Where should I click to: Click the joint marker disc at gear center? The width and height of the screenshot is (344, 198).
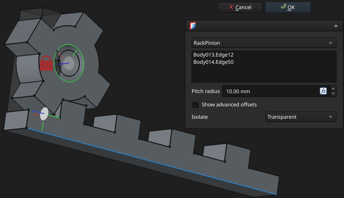coord(69,63)
